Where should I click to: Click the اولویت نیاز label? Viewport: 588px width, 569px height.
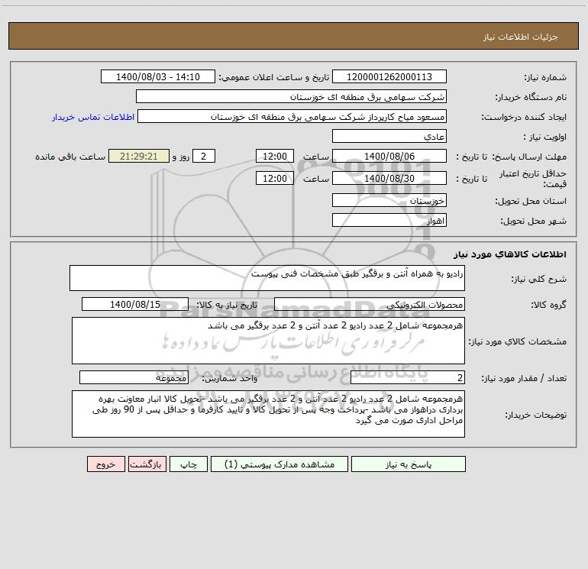point(545,137)
